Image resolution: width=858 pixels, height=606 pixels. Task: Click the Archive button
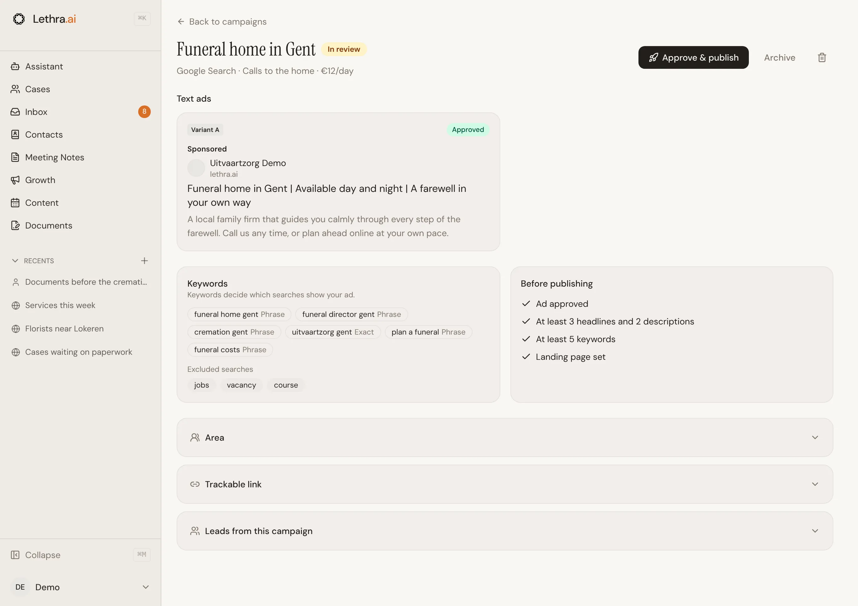click(779, 57)
